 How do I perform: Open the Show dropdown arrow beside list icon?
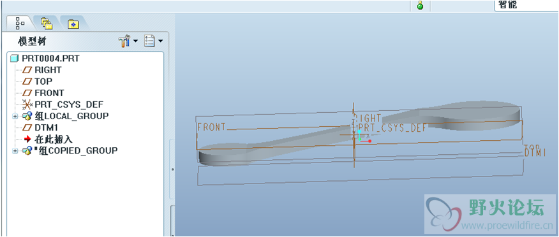pos(160,41)
